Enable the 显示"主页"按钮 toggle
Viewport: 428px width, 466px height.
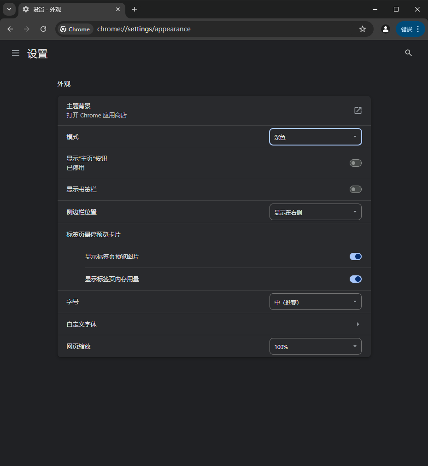(355, 163)
